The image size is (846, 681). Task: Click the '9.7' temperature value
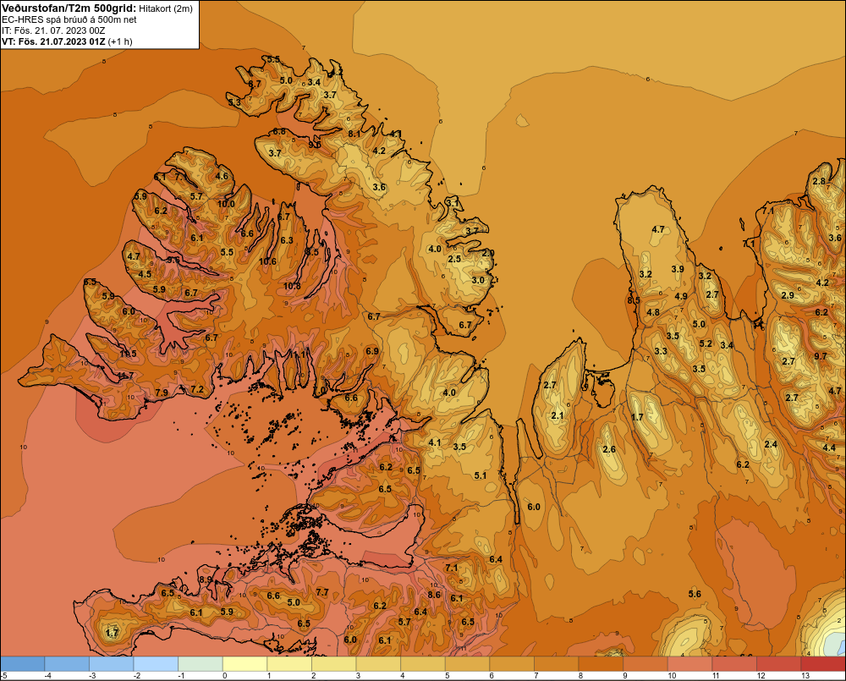(821, 356)
